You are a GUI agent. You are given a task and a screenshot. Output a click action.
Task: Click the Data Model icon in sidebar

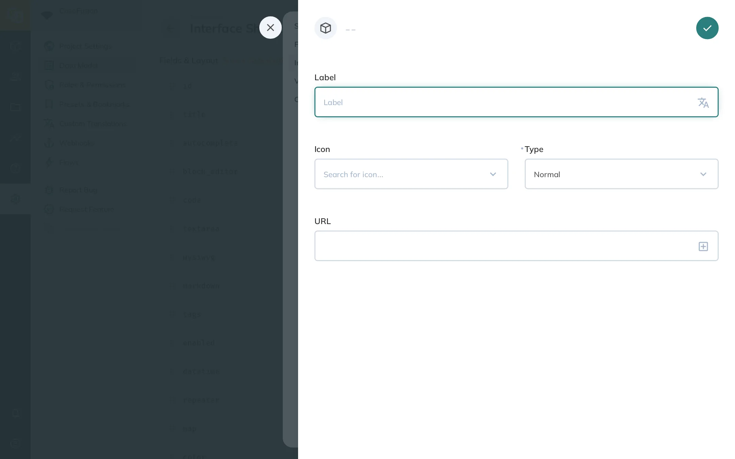(49, 65)
